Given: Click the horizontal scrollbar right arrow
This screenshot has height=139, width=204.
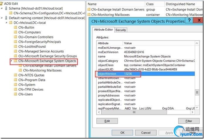Looking at the screenshot, I should tap(192, 112).
